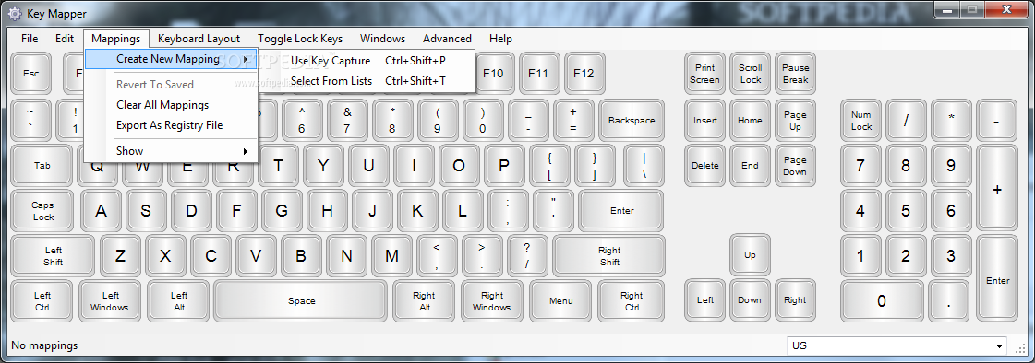Select the Home key

pyautogui.click(x=750, y=121)
